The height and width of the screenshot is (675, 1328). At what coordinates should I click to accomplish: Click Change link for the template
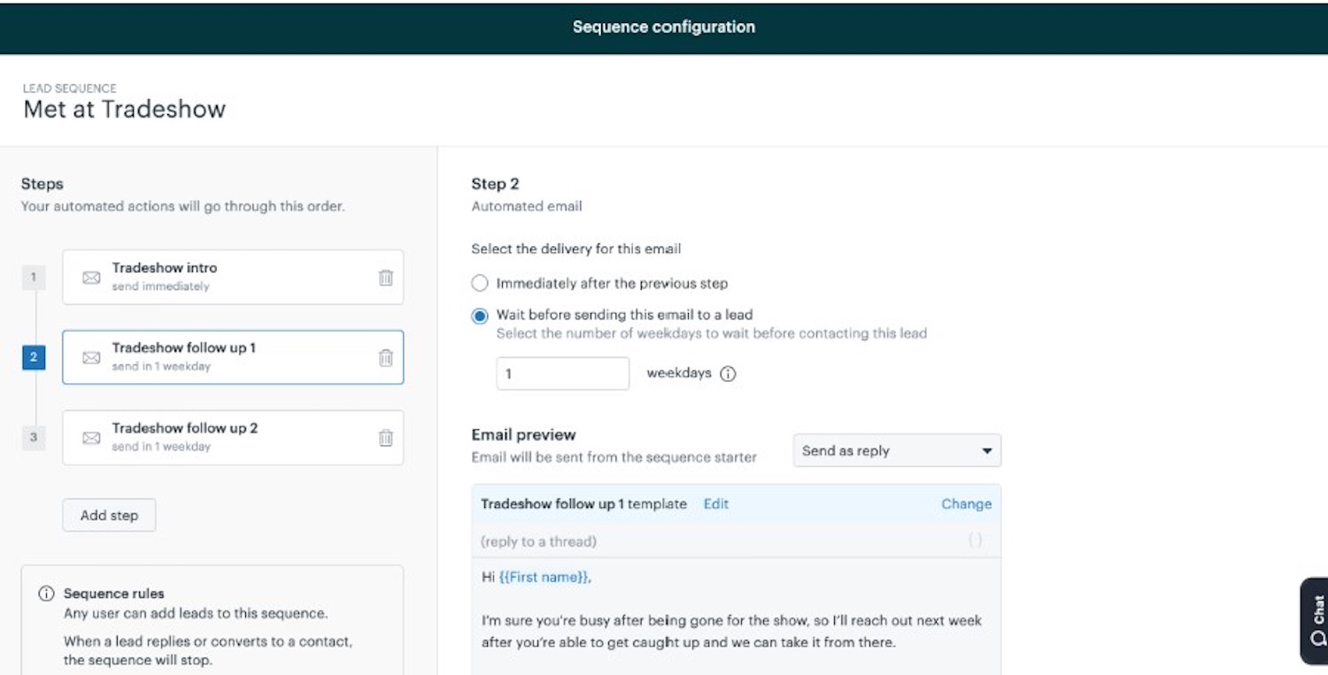pos(966,503)
